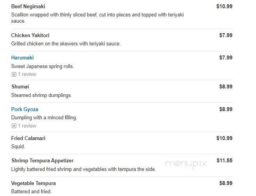Open the "1 review" text below Pork Gyoza
Screen dimensions: 256x196
tap(27, 126)
